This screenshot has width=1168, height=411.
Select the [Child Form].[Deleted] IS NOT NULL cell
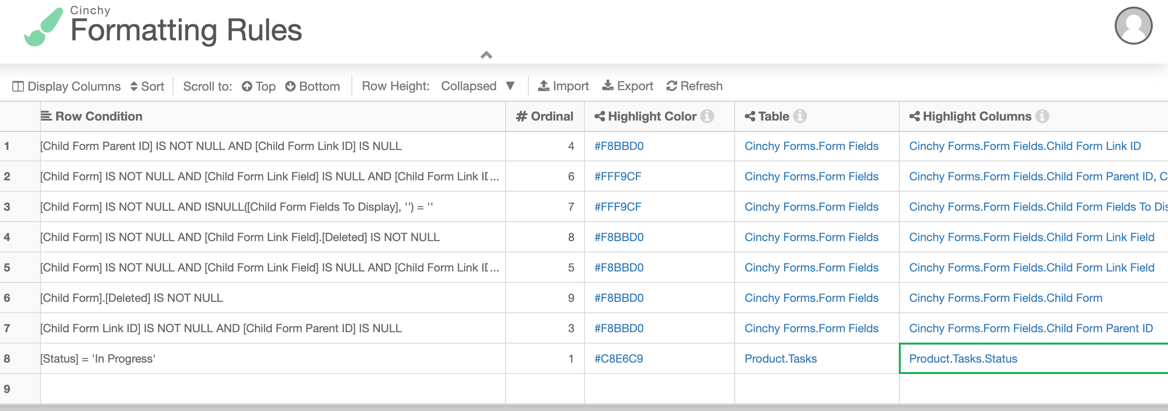click(x=273, y=298)
